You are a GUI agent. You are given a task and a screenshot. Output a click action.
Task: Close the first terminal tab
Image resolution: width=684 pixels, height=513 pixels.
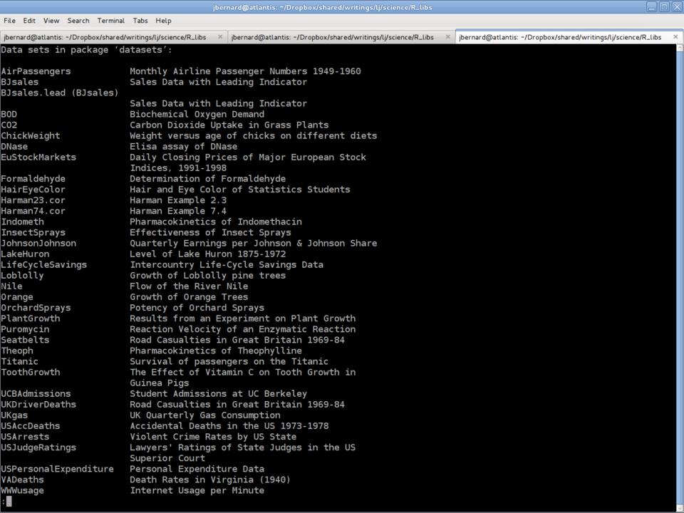click(x=220, y=37)
